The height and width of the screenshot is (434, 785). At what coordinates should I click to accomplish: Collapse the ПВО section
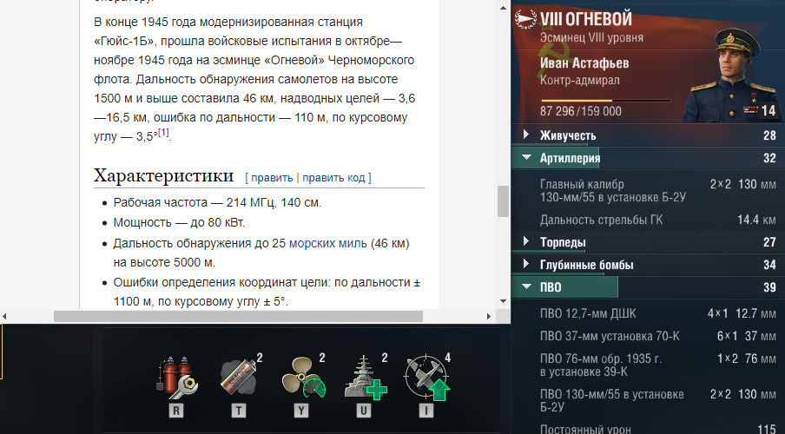click(648, 287)
